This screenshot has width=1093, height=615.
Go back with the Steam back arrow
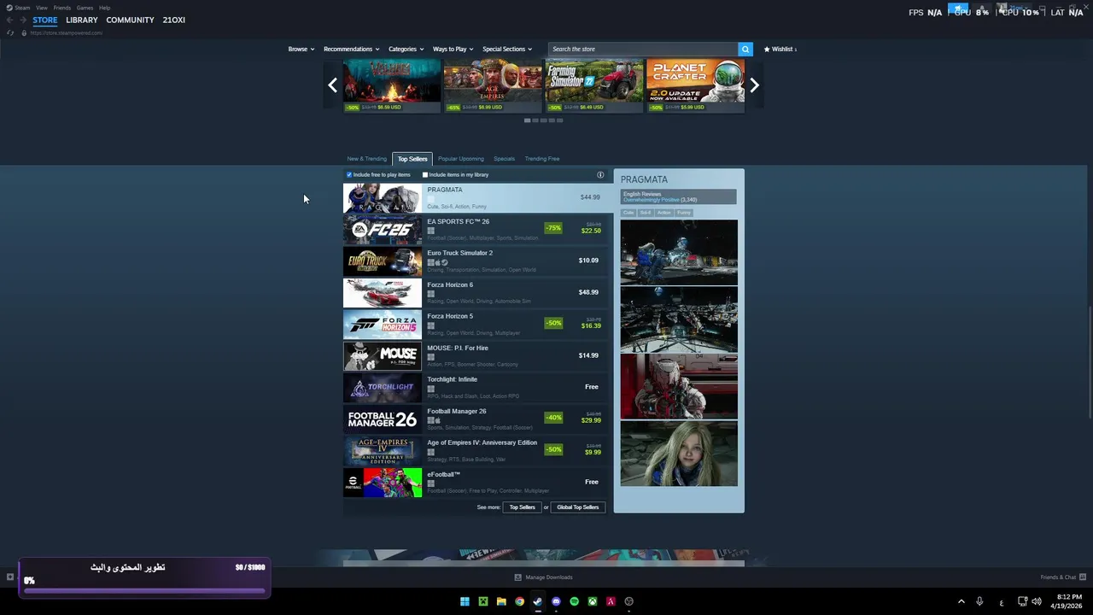point(10,20)
